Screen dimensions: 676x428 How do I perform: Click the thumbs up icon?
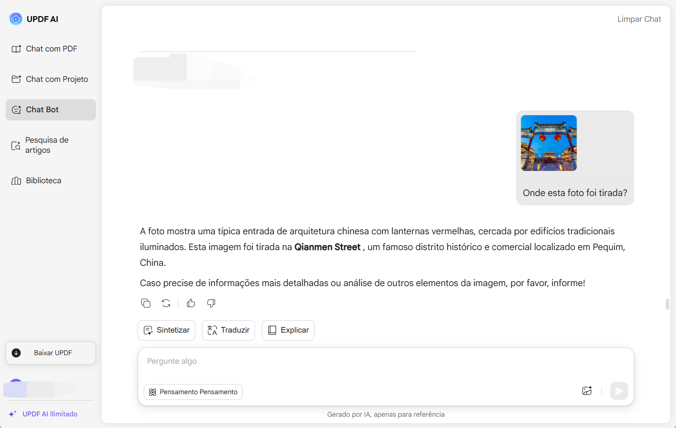coord(191,303)
